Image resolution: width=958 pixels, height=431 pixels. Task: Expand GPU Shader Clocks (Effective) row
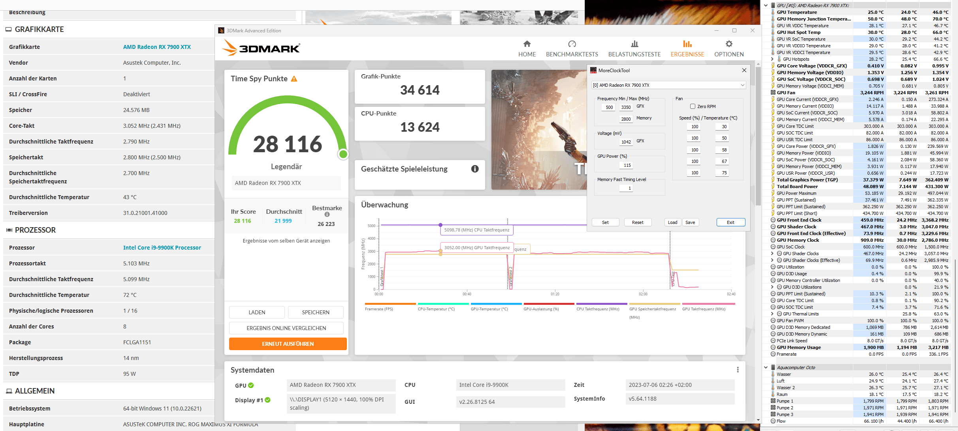[x=772, y=260]
